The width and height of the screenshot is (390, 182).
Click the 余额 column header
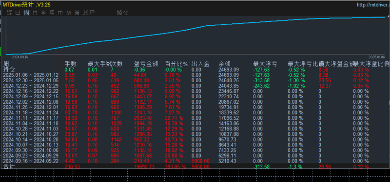point(225,64)
